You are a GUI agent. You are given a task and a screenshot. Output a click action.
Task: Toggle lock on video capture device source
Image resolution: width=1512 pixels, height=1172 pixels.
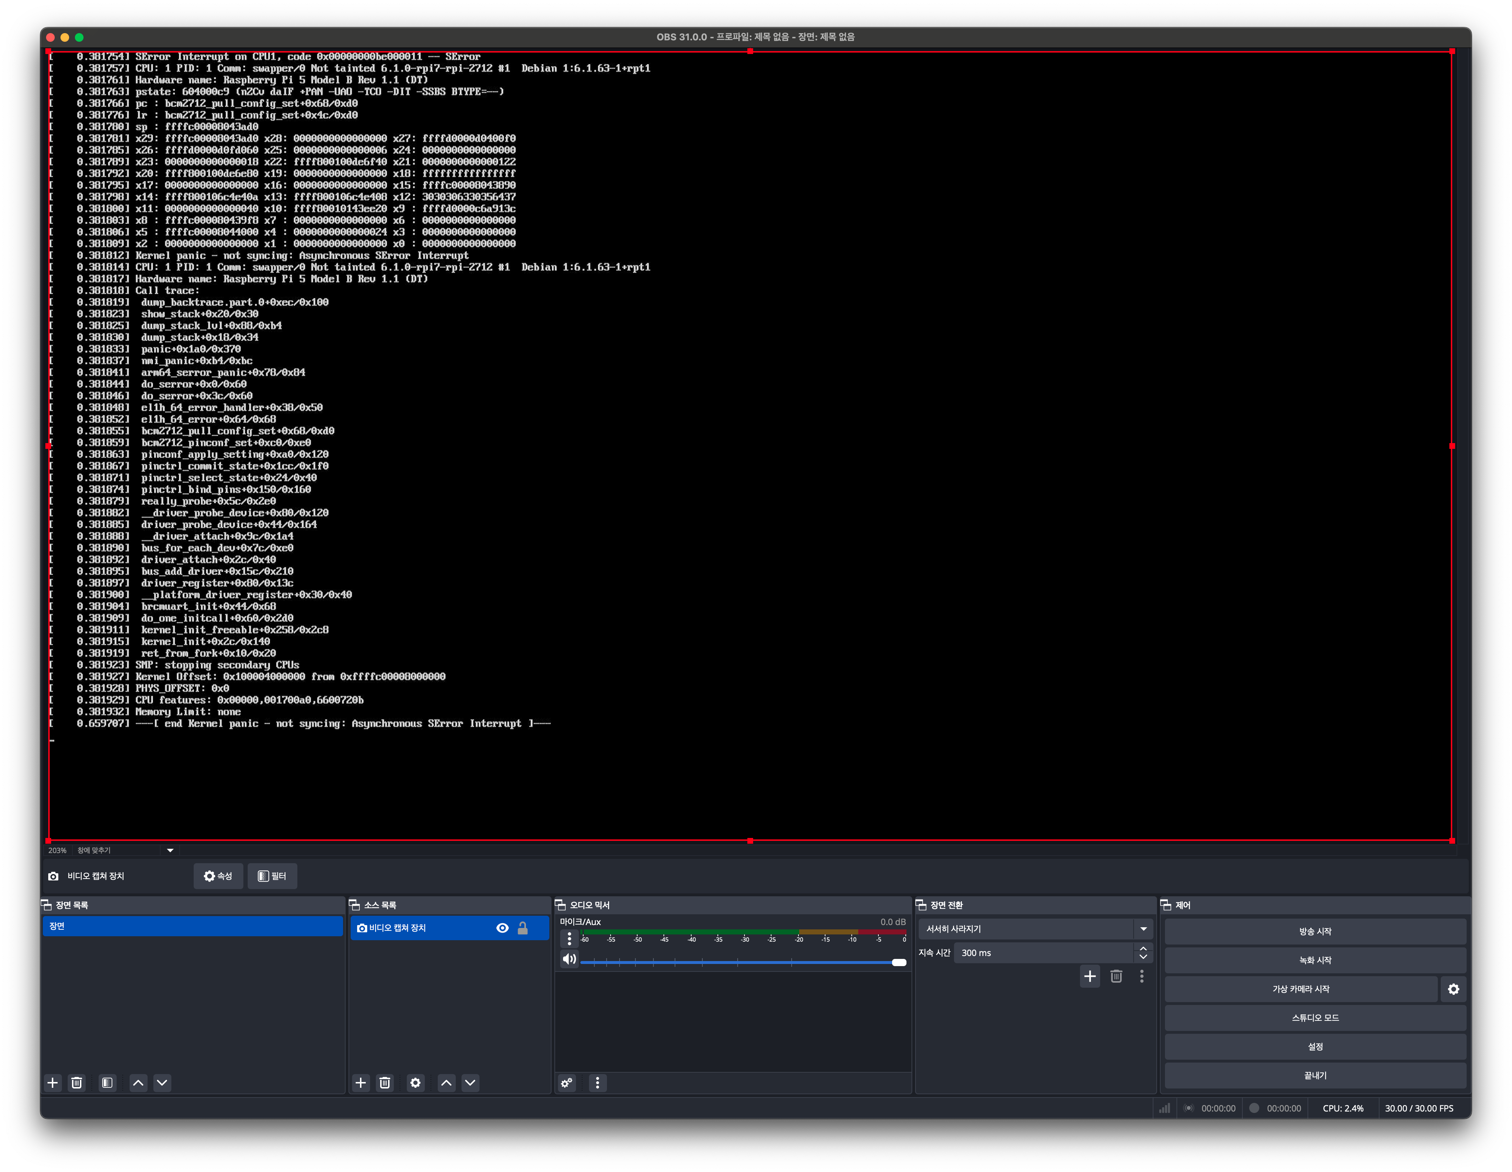point(523,928)
